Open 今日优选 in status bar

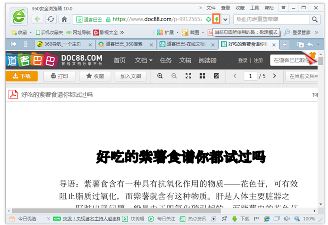point(23,219)
